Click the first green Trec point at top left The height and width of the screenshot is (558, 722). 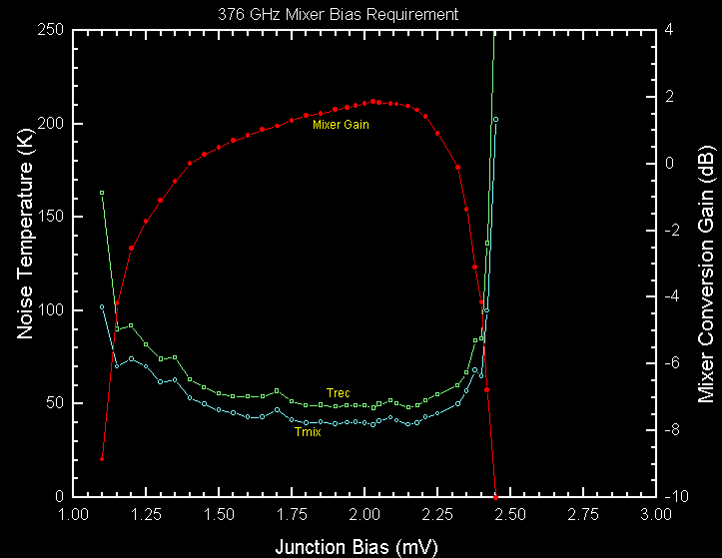tap(102, 193)
